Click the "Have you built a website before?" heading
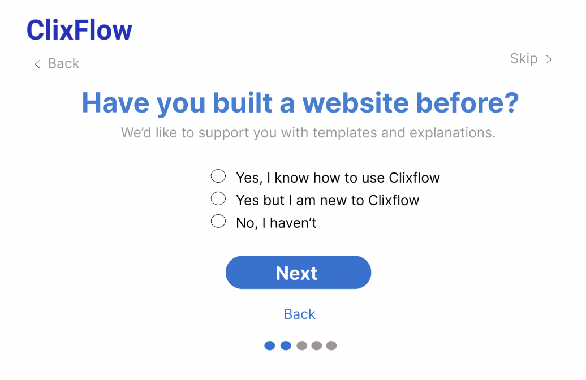Image resolution: width=586 pixels, height=380 pixels. (x=300, y=103)
